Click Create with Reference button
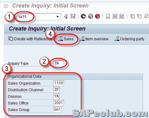The height and width of the screenshot is (118, 149). [x=30, y=39]
